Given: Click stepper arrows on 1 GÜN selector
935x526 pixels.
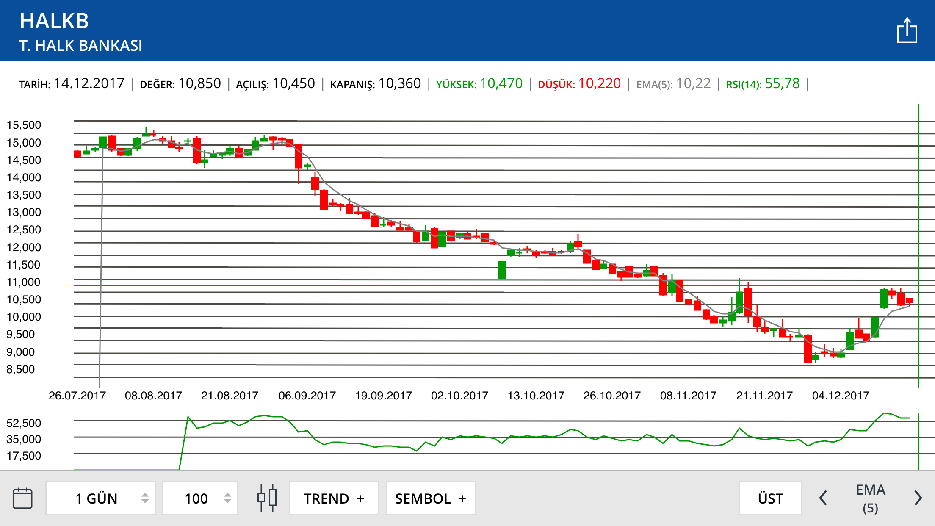Looking at the screenshot, I should 145,498.
